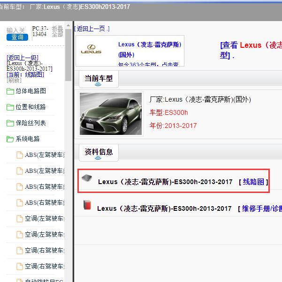The height and width of the screenshot is (282, 282).
Task: Click the left panel scrollbar thumb
Action: 69,55
